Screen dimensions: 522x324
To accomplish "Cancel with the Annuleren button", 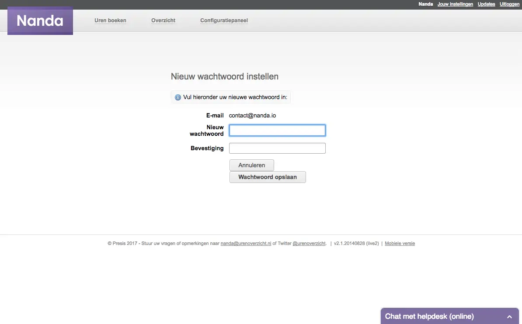I will click(x=252, y=165).
